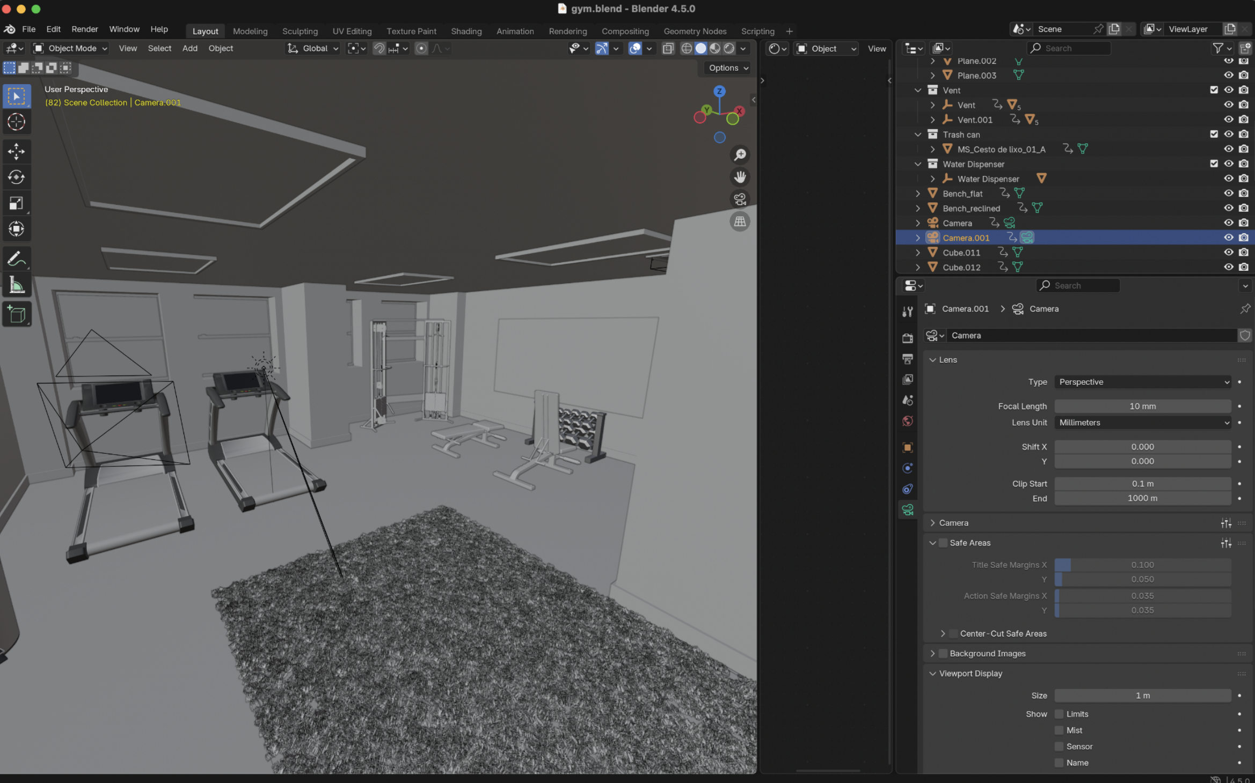1255x783 pixels.
Task: Select the Measure tool
Action: [17, 285]
